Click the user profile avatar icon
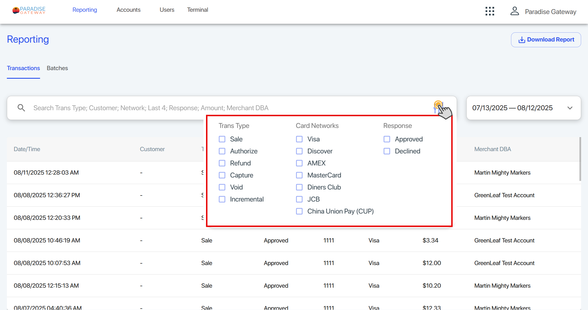588x310 pixels. point(514,11)
